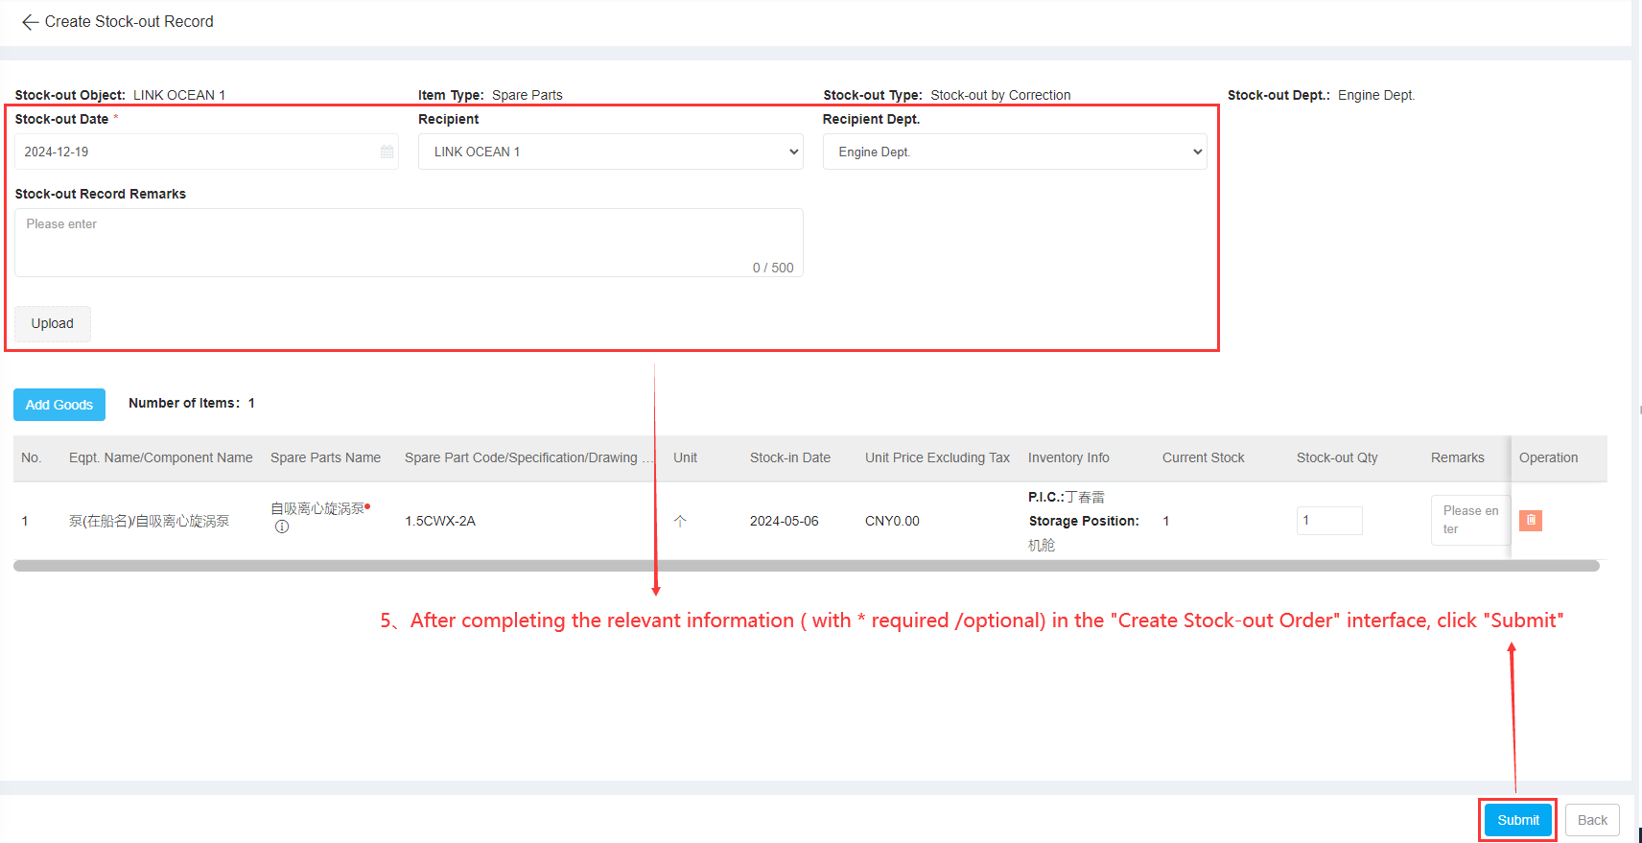Click the 'Number of Items: 1' label
This screenshot has width=1642, height=843.
(192, 403)
